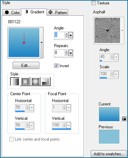Toggle Link center and focal points
This screenshot has width=128, height=158.
pyautogui.click(x=11, y=139)
